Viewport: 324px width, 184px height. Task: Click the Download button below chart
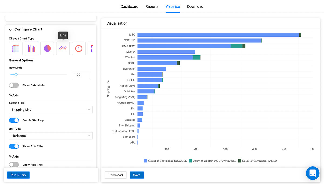(x=116, y=175)
